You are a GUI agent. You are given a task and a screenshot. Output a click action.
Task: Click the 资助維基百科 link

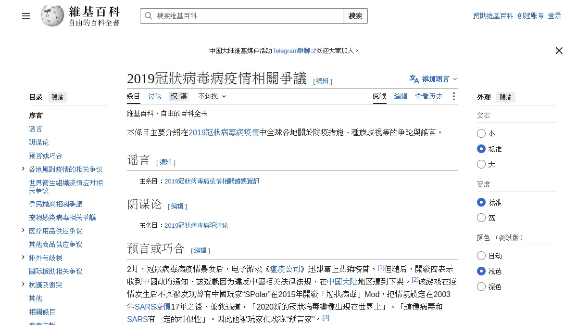(x=493, y=16)
